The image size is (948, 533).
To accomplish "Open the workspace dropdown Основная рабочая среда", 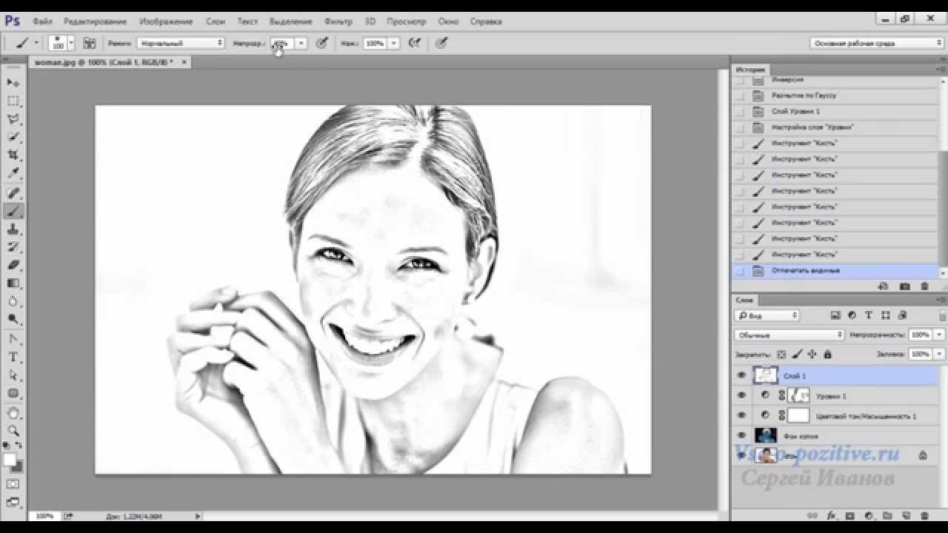I will 876,43.
